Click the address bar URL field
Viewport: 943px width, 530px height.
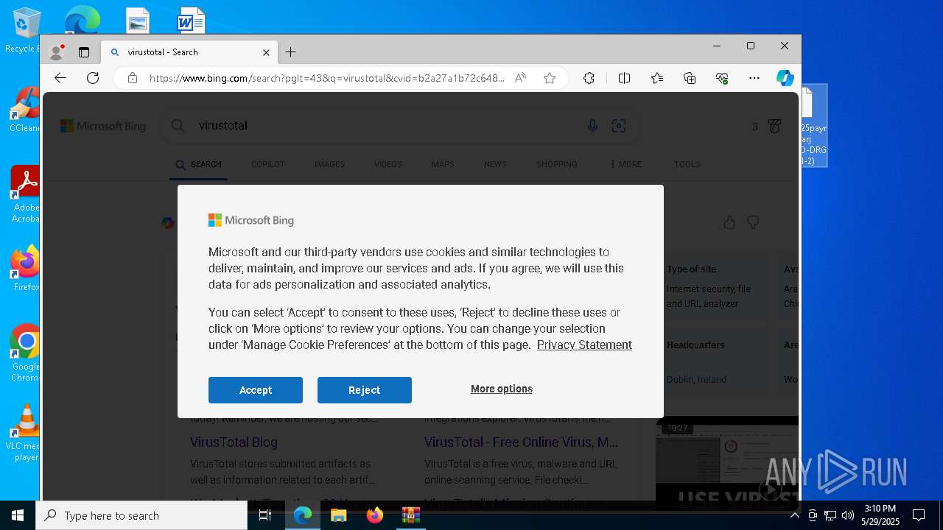tap(327, 78)
